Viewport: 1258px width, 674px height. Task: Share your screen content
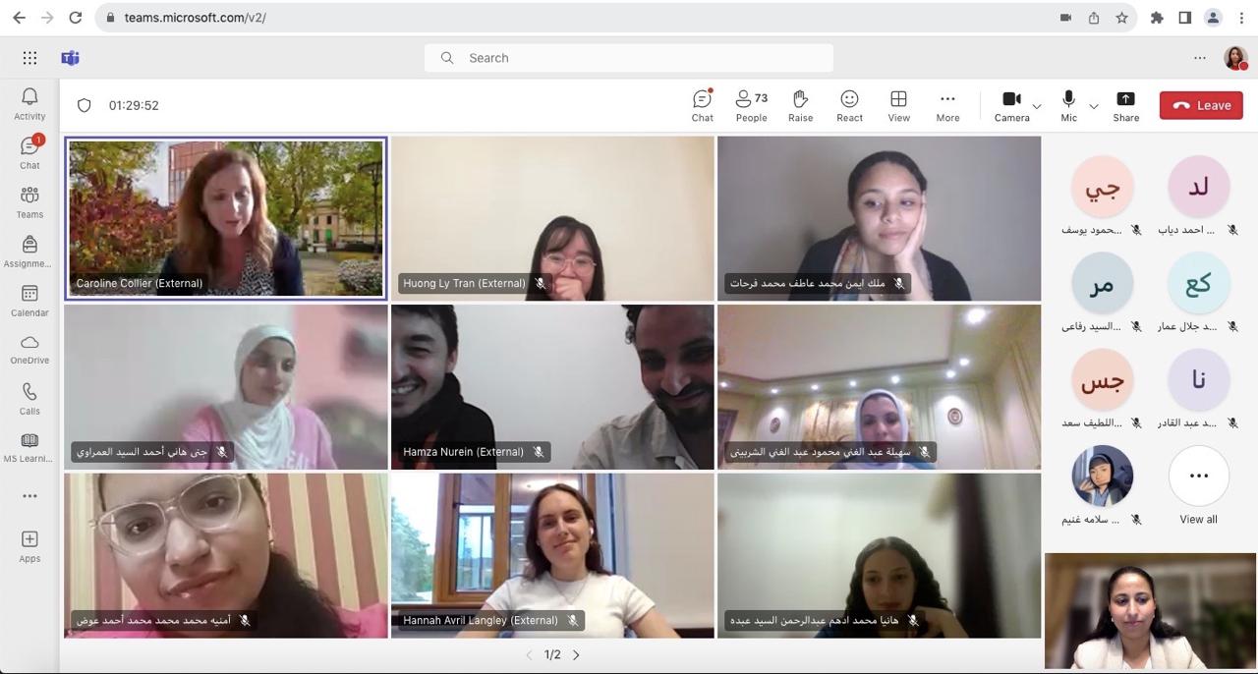click(x=1125, y=105)
